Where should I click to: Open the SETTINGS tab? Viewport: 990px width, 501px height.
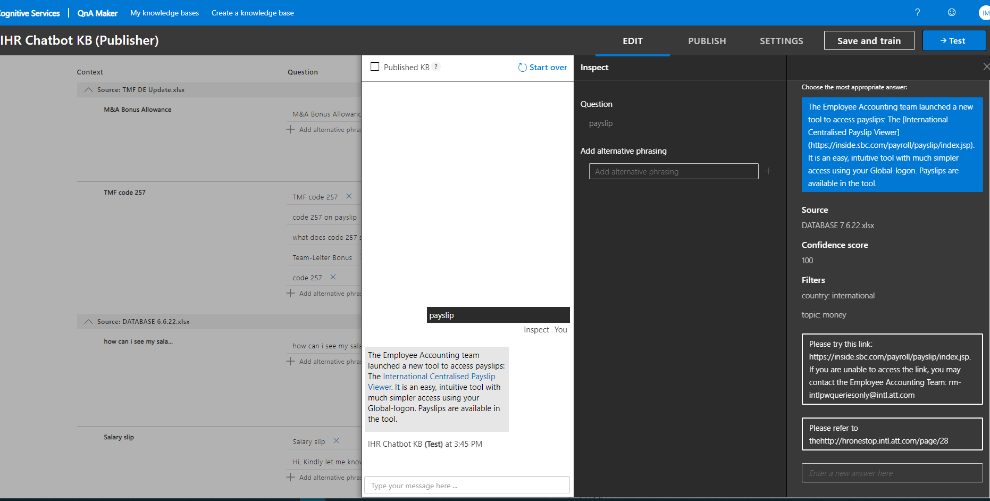pyautogui.click(x=782, y=41)
